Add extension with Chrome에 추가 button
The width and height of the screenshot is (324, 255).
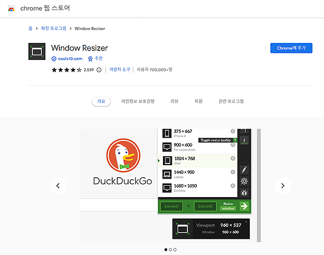(x=291, y=48)
